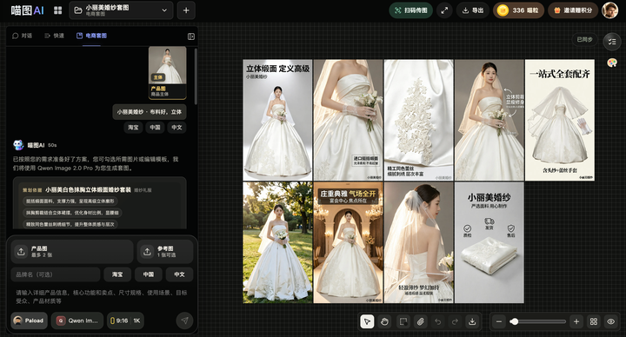Focus the 品牌名 (可选) input field
This screenshot has width=626, height=337.
tap(56, 274)
